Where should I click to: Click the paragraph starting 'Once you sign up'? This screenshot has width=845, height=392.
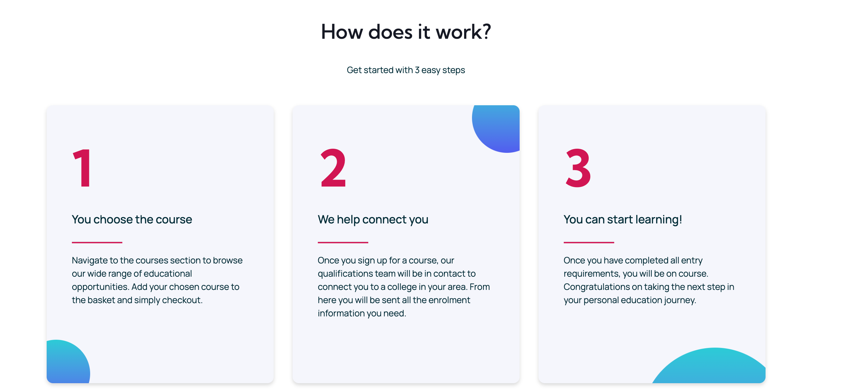coord(404,287)
